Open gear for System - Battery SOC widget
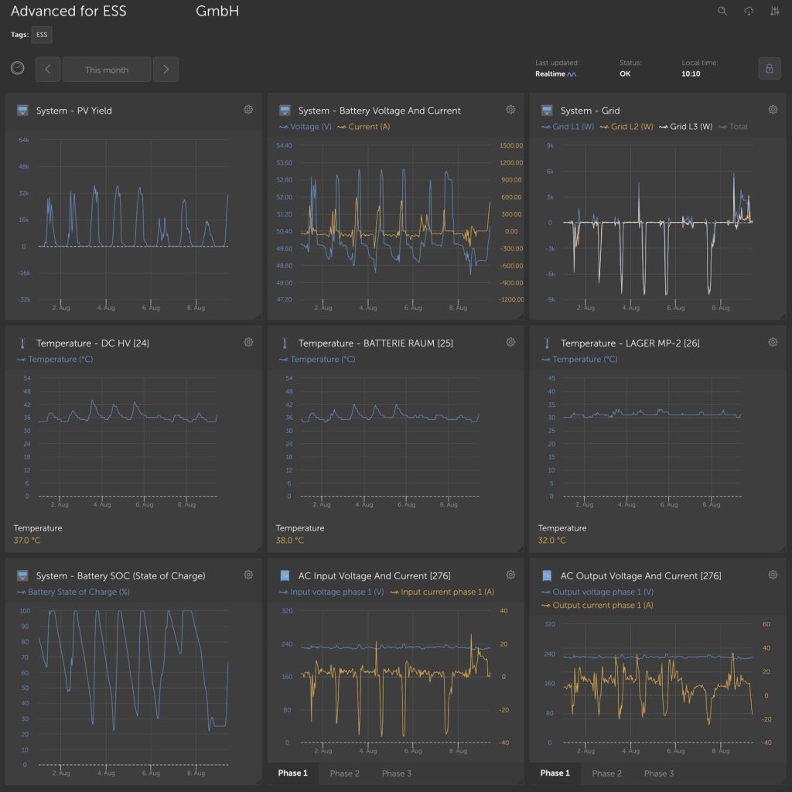The width and height of the screenshot is (792, 792). point(248,575)
